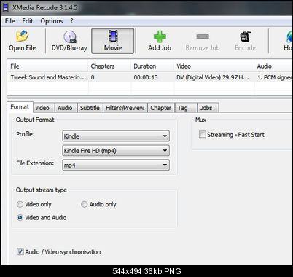Switch to the Format tab
The image size is (293, 277).
tap(20, 107)
